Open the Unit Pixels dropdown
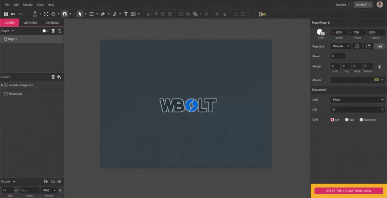This screenshot has width=387, height=198. point(358,100)
